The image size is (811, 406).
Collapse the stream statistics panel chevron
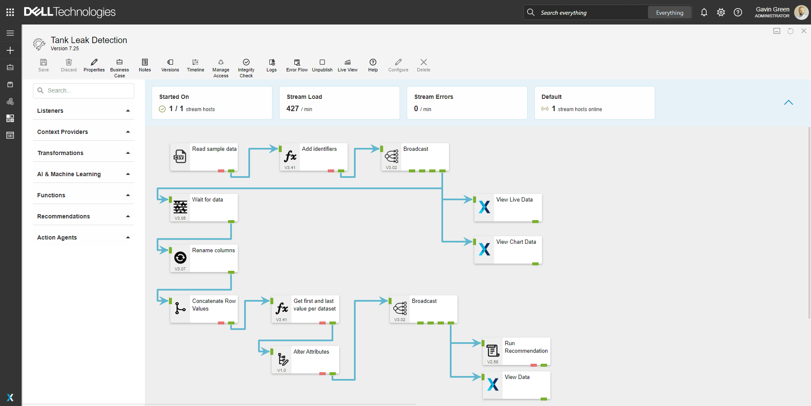click(x=788, y=103)
